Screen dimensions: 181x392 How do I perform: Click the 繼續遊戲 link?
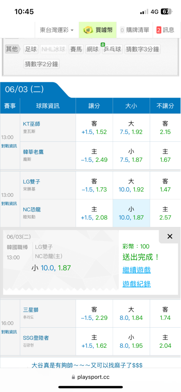point(136,270)
